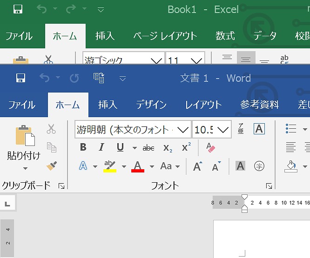Toggle Excel middle align button

point(246,58)
